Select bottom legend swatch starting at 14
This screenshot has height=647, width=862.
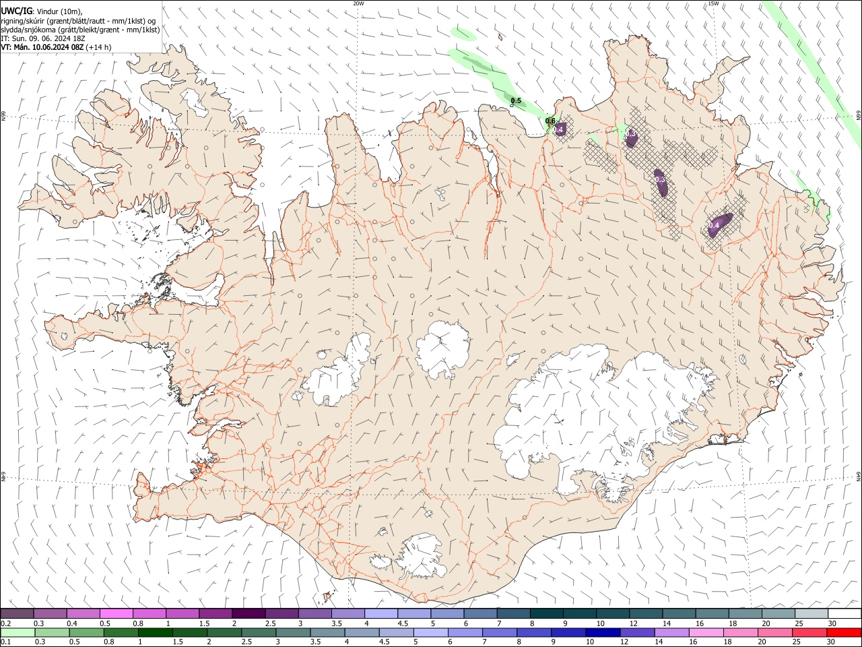tap(671, 632)
